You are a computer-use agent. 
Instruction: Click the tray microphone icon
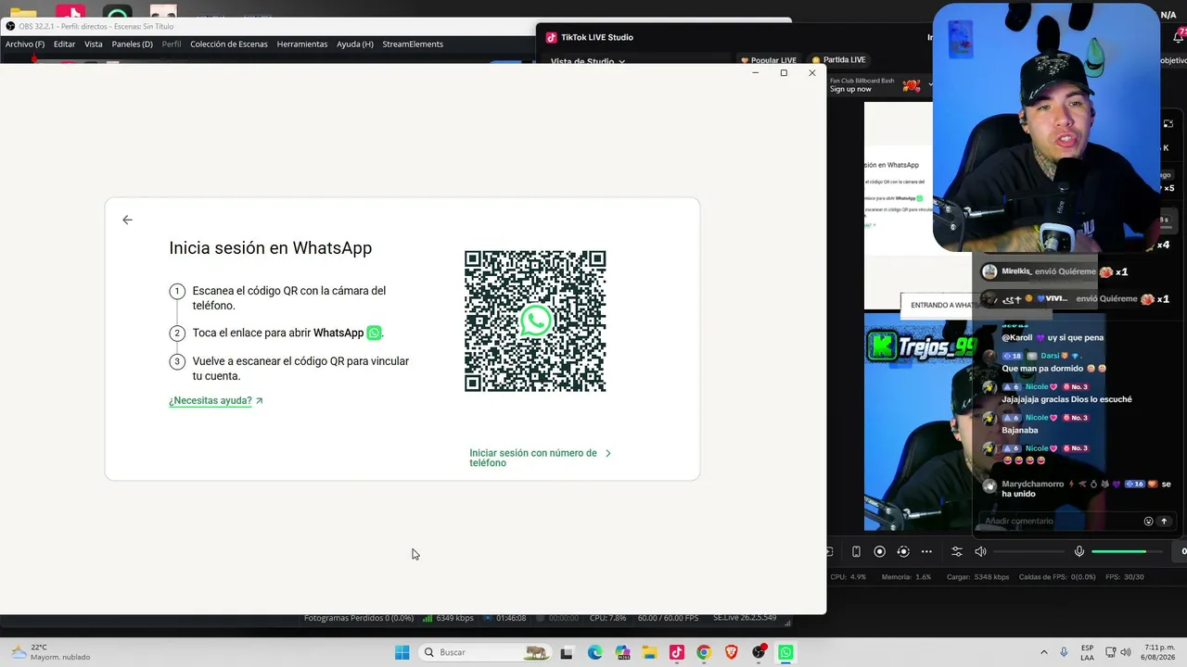click(1064, 652)
